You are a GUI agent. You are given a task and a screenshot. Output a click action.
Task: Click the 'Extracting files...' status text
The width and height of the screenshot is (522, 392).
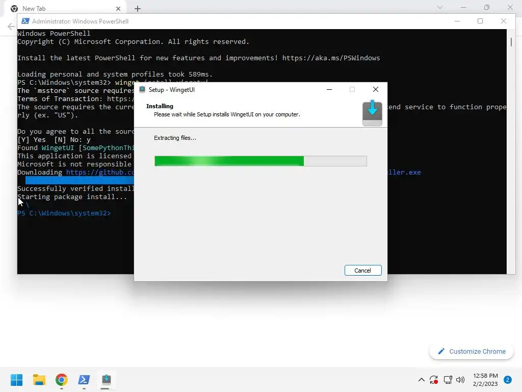tap(175, 138)
